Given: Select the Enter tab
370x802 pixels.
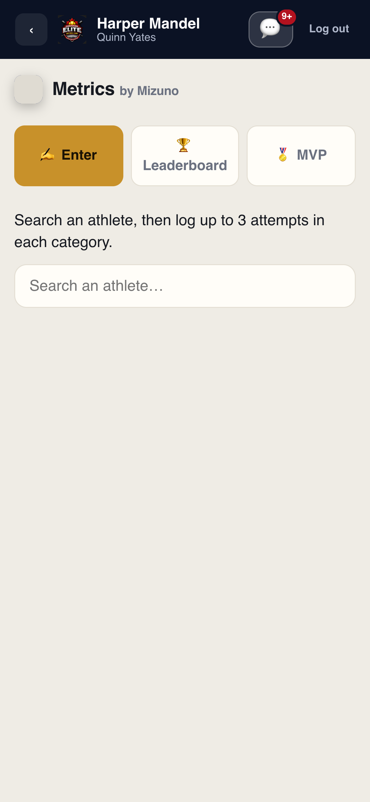Looking at the screenshot, I should point(69,156).
